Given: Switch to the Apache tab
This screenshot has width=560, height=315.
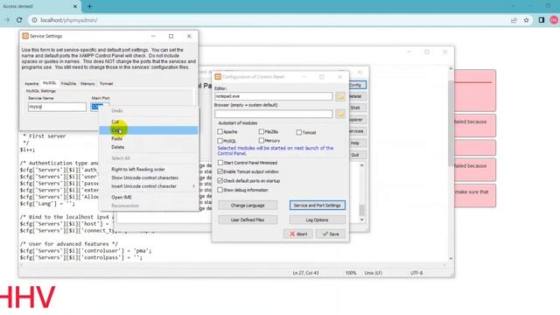Looking at the screenshot, I should (x=31, y=84).
